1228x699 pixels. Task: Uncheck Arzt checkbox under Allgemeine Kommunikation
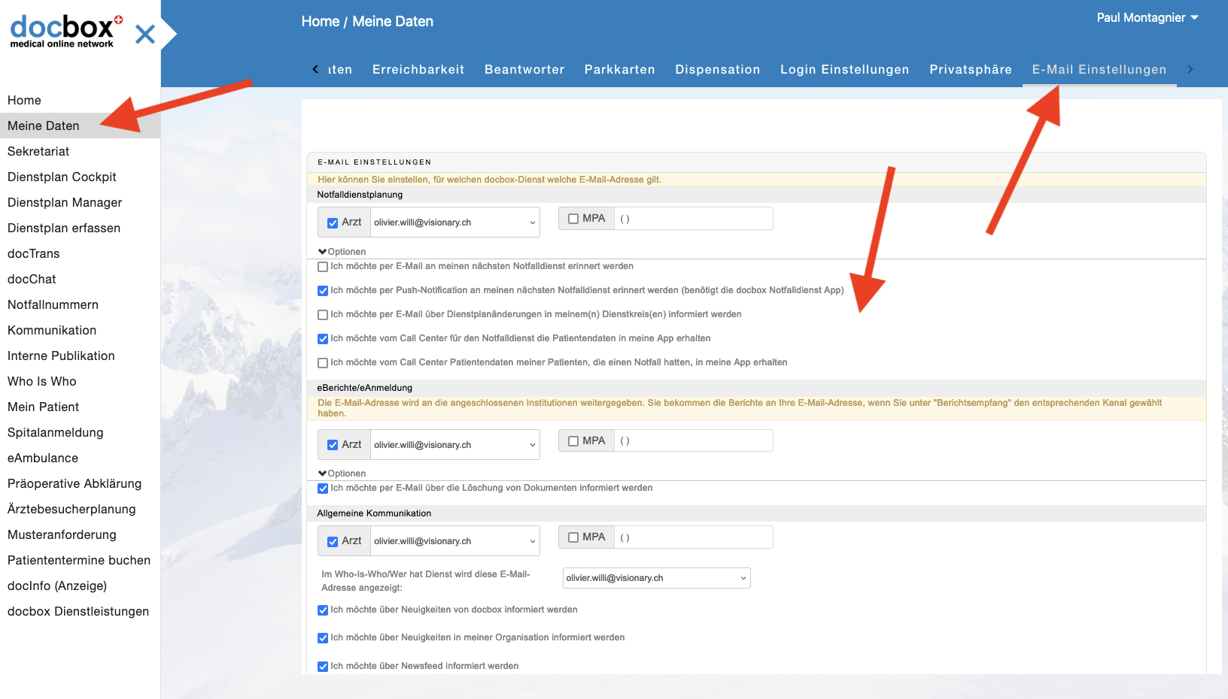333,542
